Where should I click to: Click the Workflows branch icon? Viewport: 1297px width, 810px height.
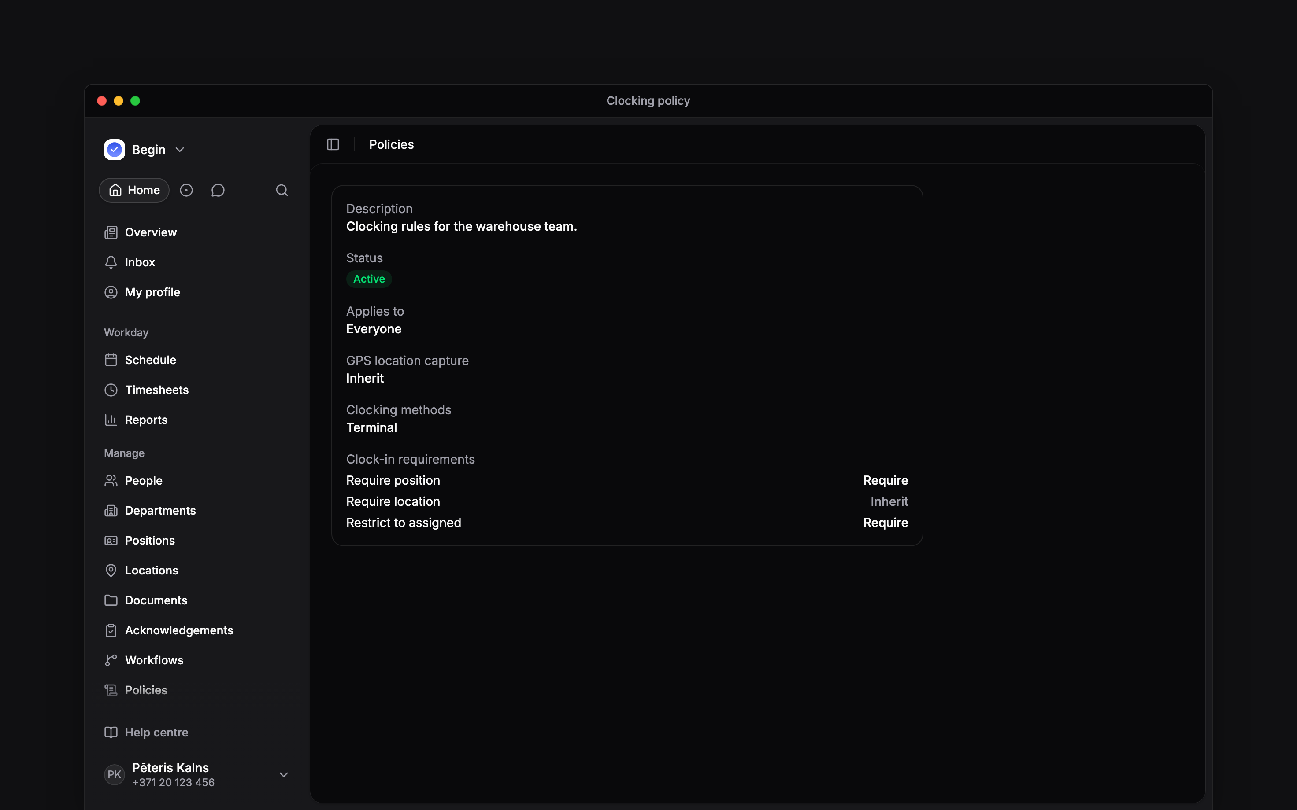111,660
